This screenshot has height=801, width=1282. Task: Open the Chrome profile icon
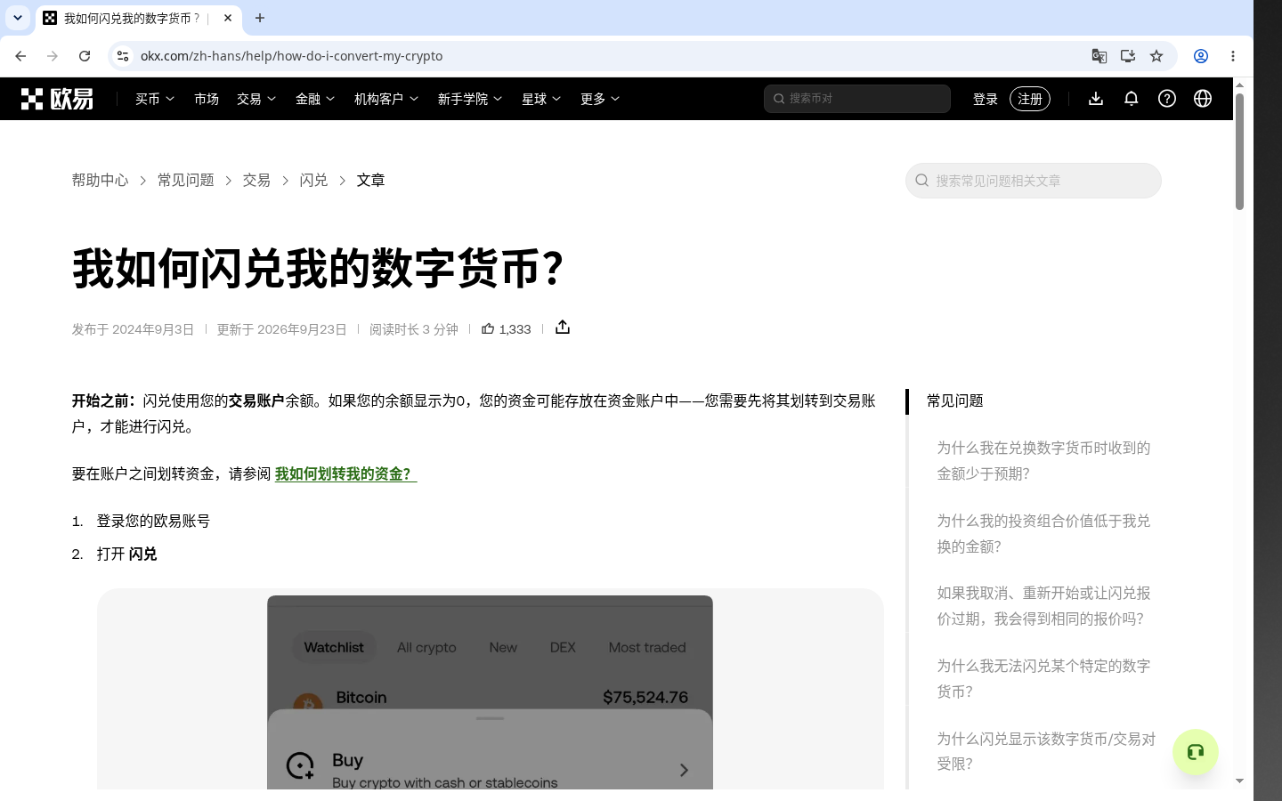tap(1201, 56)
